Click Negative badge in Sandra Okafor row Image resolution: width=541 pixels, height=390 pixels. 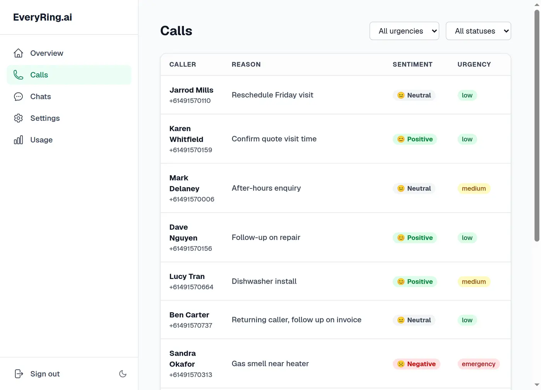(x=416, y=364)
